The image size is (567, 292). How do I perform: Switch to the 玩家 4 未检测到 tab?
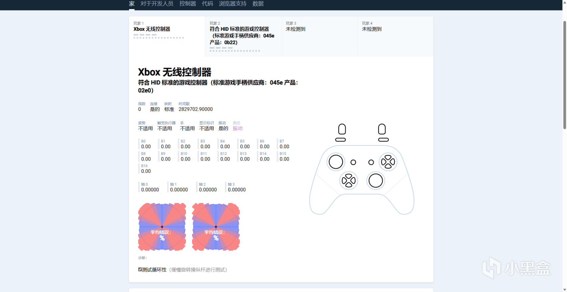pos(395,36)
